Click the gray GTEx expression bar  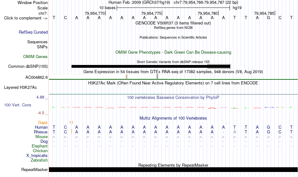[x=157, y=77]
